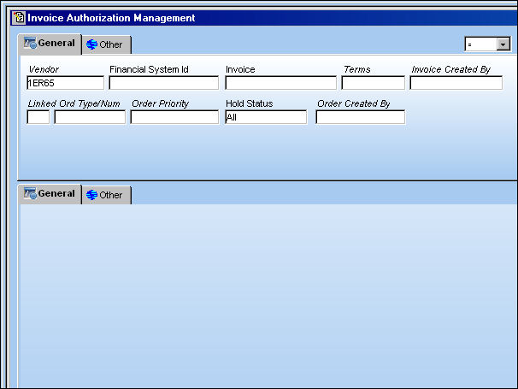This screenshot has height=389, width=518.
Task: Switch to the lower Other tab
Action: click(x=106, y=195)
